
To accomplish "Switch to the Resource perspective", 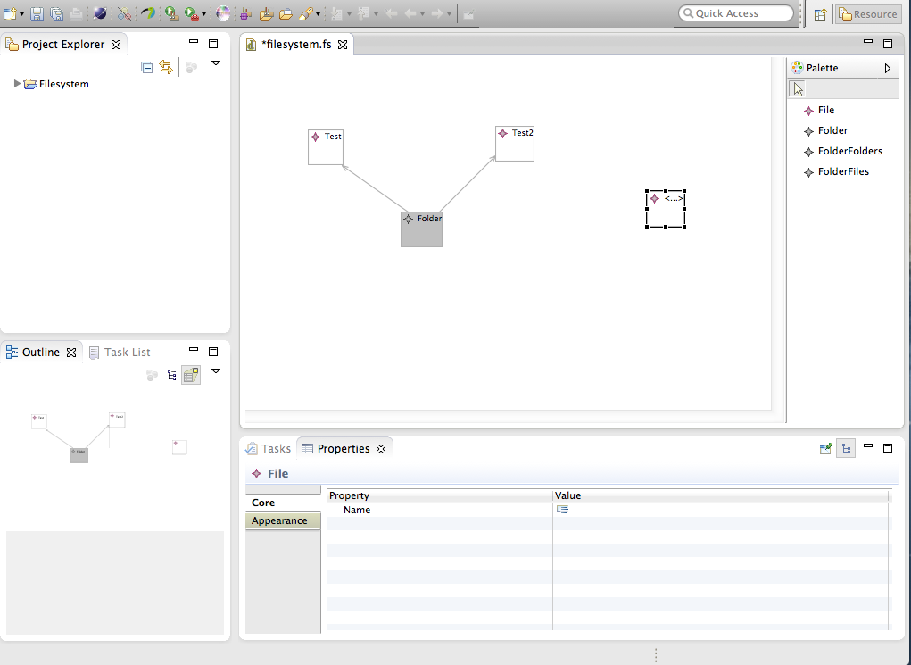I will coord(868,14).
